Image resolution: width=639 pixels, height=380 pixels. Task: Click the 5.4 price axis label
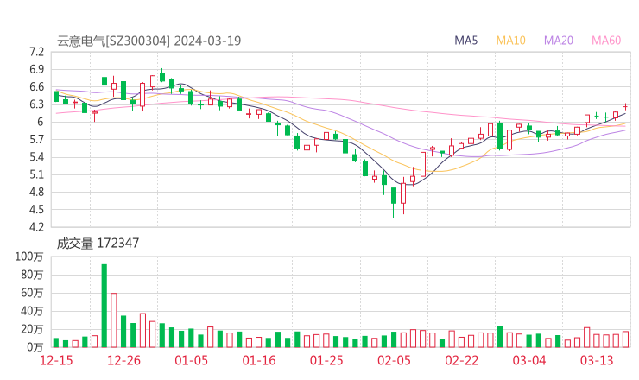pos(36,157)
